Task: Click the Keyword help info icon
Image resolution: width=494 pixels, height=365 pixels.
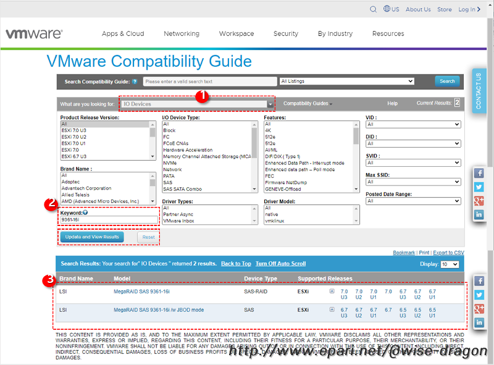Action: [85, 212]
